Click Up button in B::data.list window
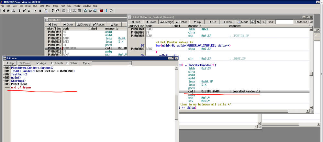The width and height of the screenshot is (323, 142). click(114, 25)
